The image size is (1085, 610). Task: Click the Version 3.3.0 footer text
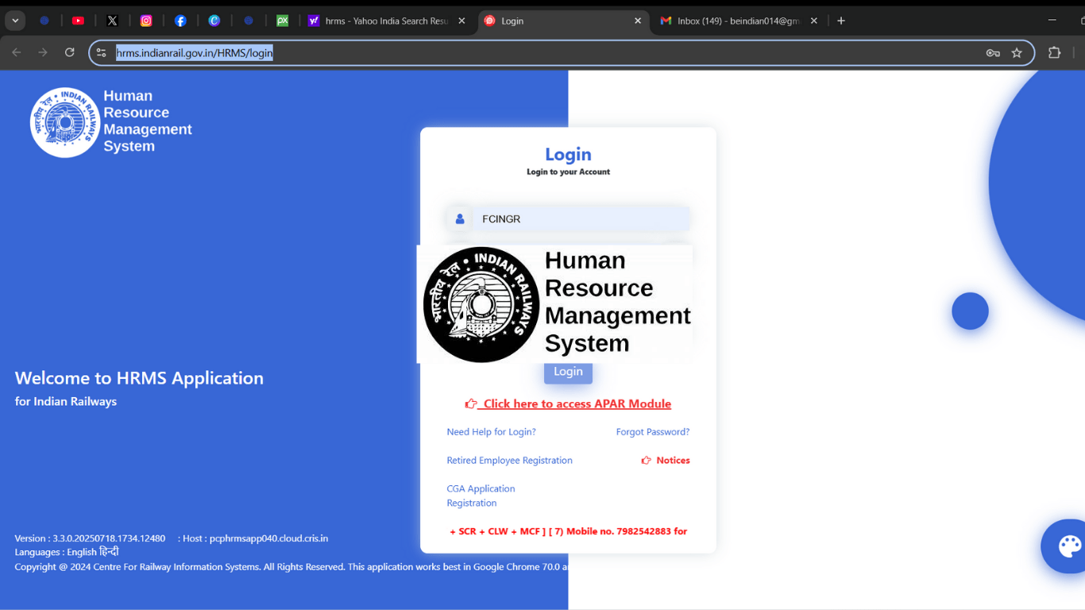pos(90,539)
